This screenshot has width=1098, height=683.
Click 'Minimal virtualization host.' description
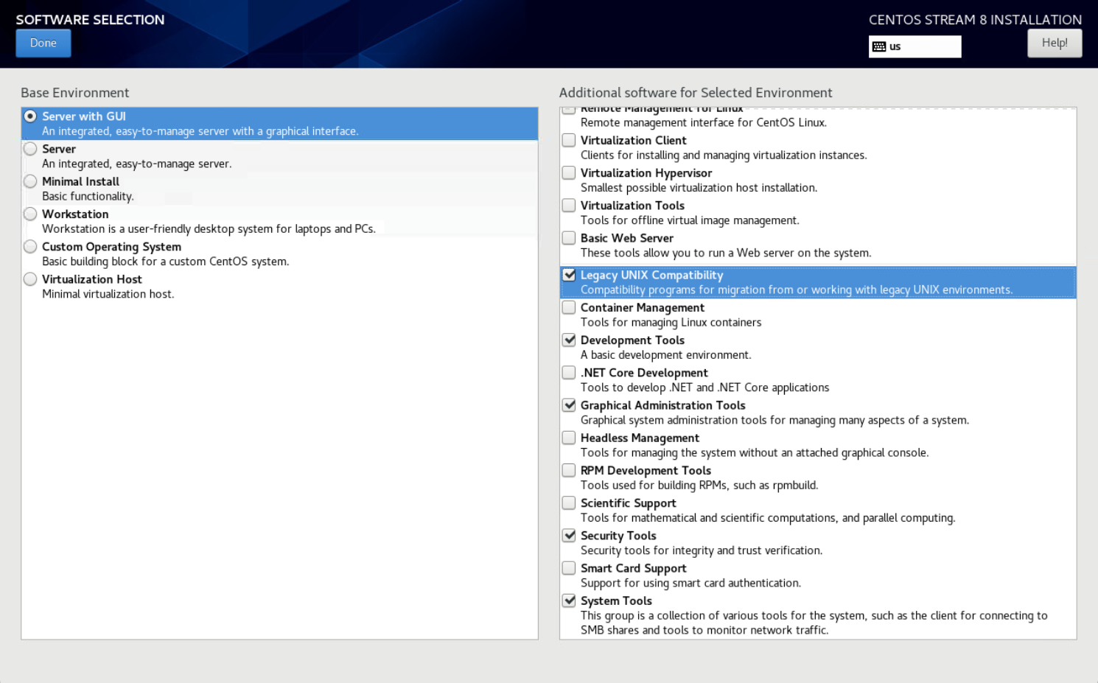pyautogui.click(x=108, y=294)
